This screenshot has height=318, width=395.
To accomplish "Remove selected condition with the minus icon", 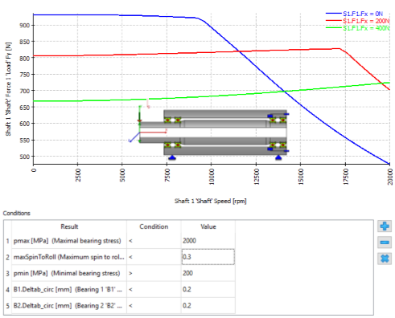I will pos(385,243).
